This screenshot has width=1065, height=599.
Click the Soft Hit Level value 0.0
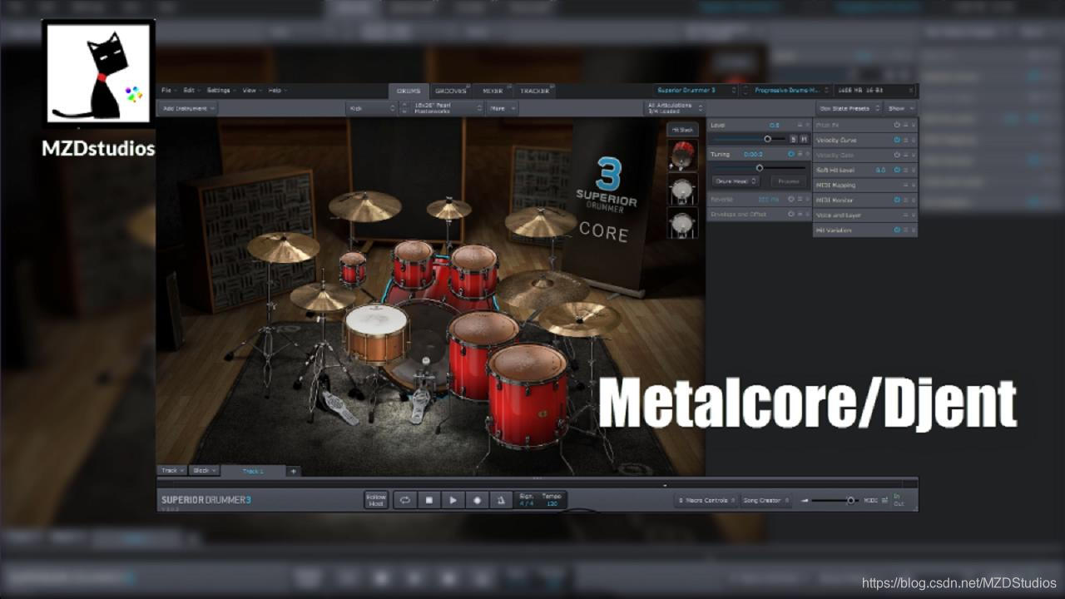point(880,170)
